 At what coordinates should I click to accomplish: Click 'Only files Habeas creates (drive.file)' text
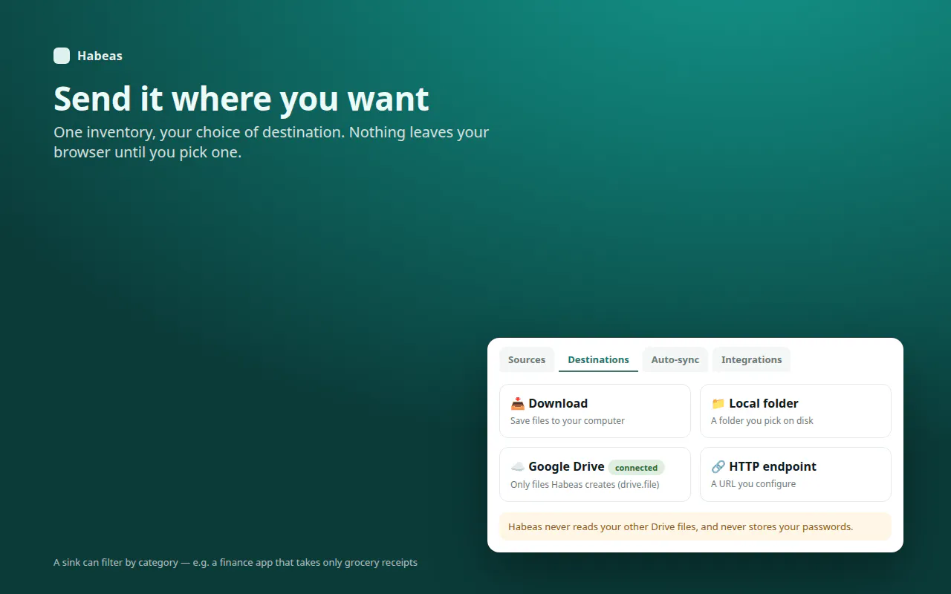click(585, 484)
